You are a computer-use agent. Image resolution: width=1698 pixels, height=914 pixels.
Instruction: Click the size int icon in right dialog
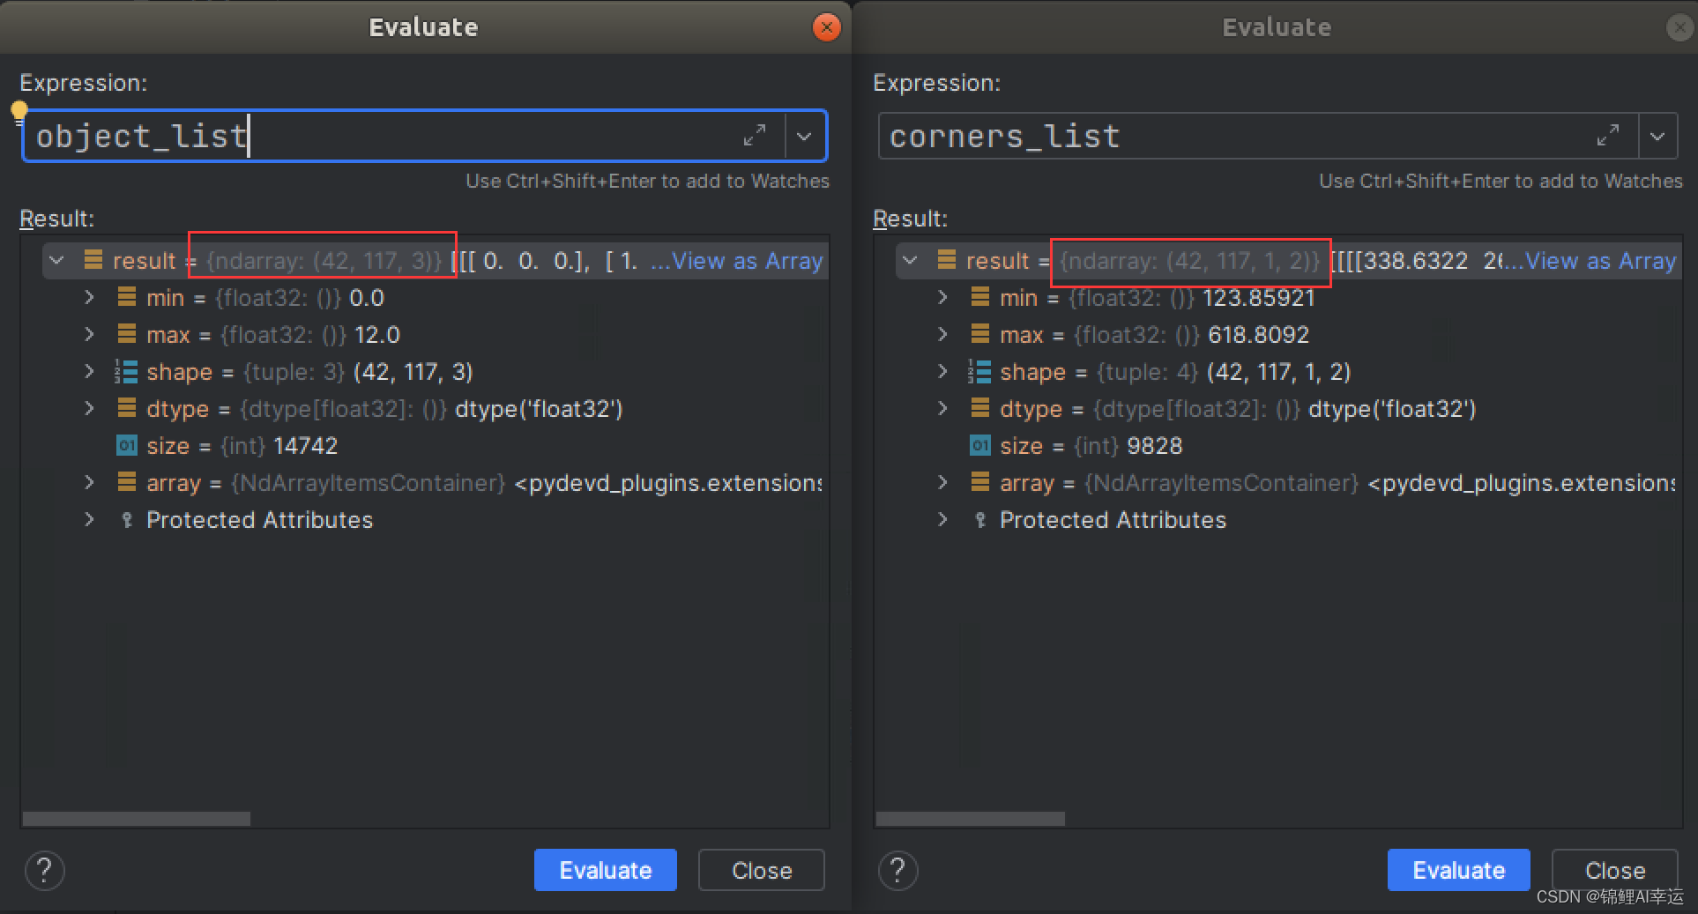coord(980,446)
